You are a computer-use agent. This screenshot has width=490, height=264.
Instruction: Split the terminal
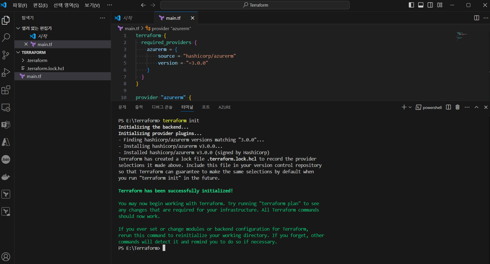449,107
